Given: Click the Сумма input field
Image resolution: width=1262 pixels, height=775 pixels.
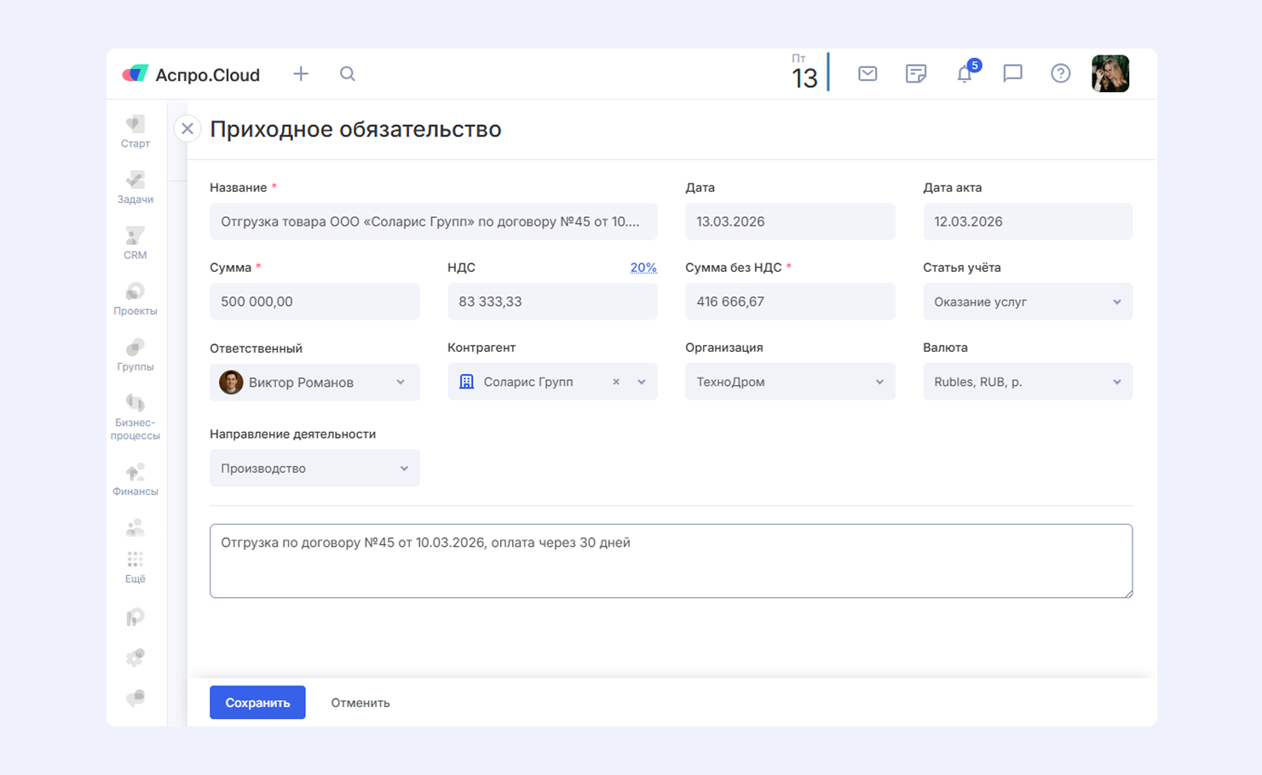Looking at the screenshot, I should click(x=314, y=302).
